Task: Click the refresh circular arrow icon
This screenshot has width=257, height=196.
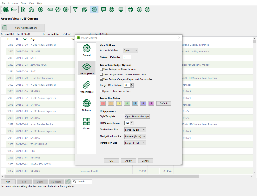Action: pos(111,9)
